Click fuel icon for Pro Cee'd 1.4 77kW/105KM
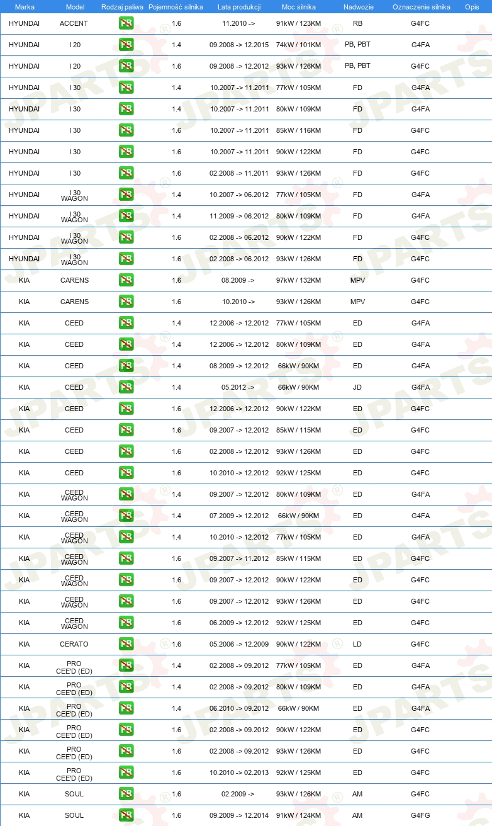 click(126, 665)
